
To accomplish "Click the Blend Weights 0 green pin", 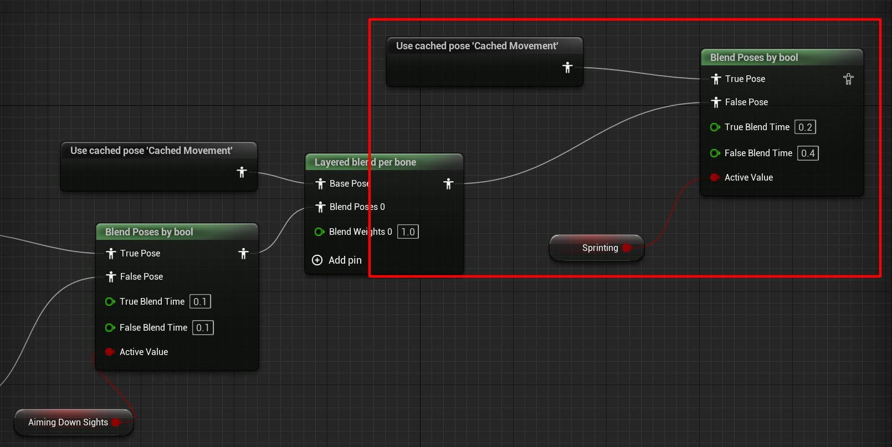I will [320, 232].
